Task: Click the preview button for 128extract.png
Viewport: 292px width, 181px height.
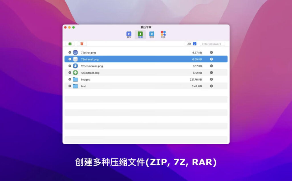Action: [x=211, y=73]
